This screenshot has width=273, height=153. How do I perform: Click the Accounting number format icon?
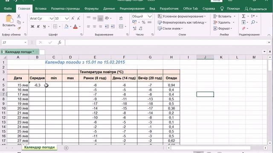[x=134, y=22]
